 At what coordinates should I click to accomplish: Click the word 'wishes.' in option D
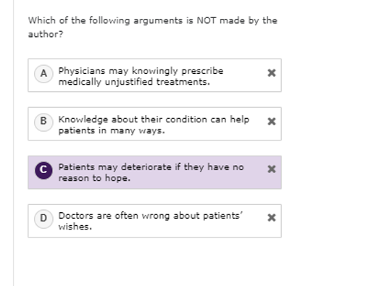75,227
